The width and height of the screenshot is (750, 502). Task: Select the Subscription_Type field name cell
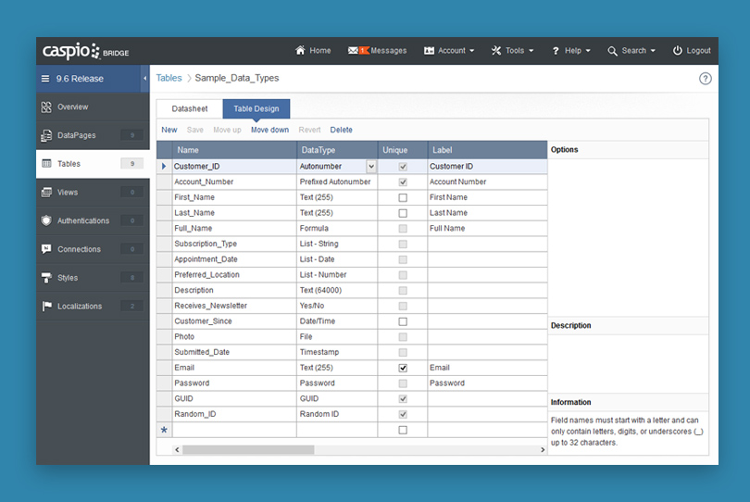click(234, 245)
